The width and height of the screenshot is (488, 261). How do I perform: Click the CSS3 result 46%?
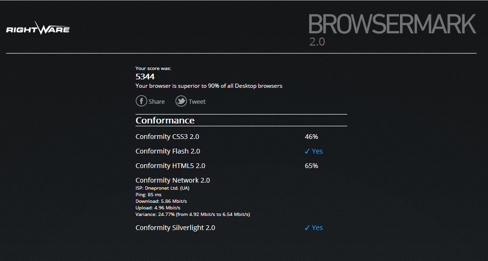[x=311, y=137]
